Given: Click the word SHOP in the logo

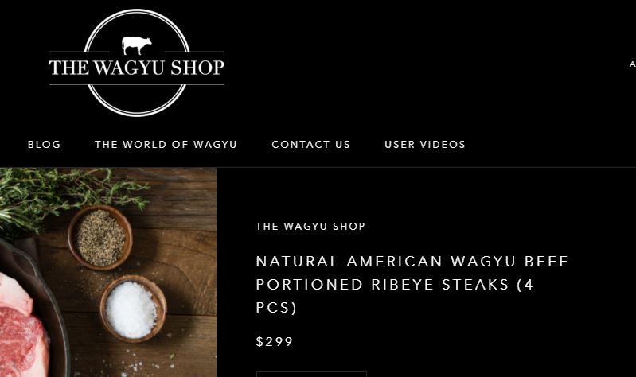Looking at the screenshot, I should 197,68.
